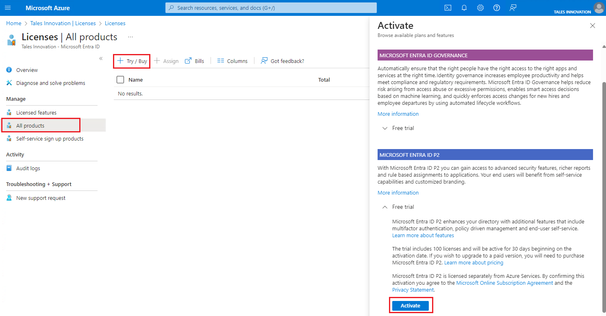
Task: Click the Overview info icon
Action: point(9,70)
